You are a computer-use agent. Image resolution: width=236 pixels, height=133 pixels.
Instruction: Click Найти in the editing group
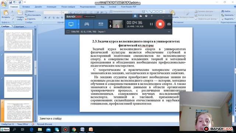(226, 11)
